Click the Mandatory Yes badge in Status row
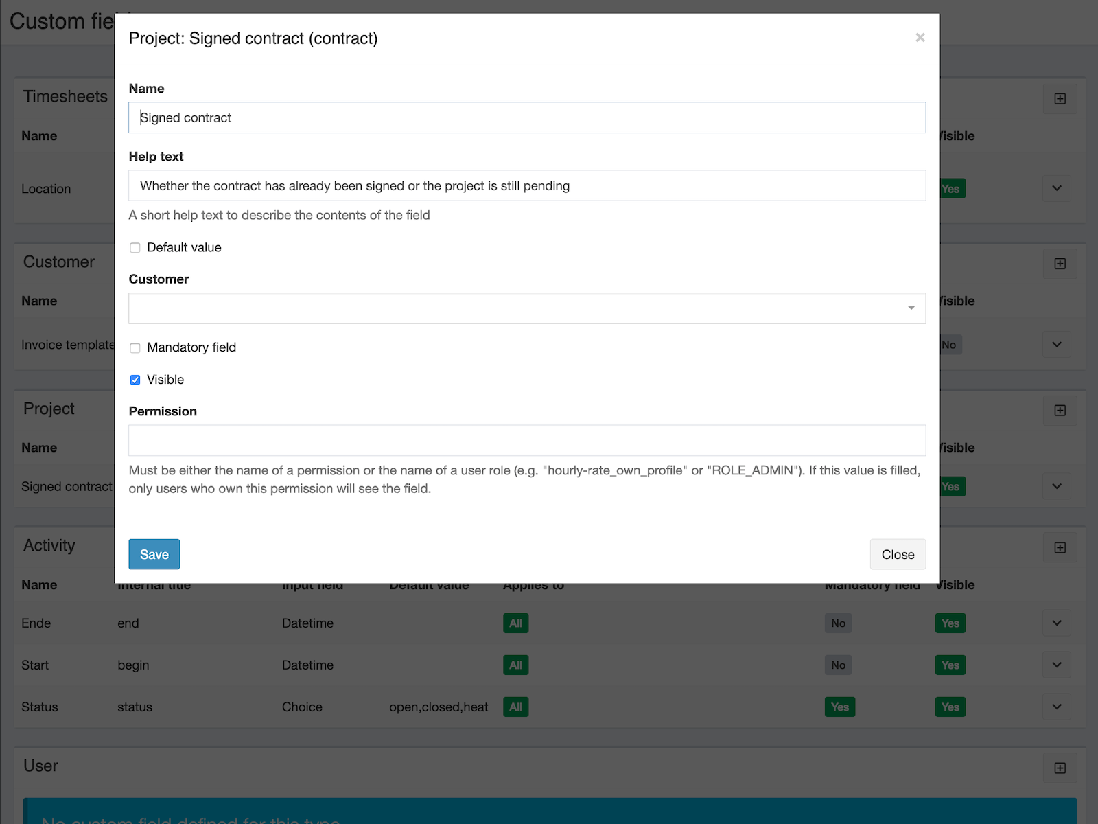The height and width of the screenshot is (824, 1098). [840, 707]
